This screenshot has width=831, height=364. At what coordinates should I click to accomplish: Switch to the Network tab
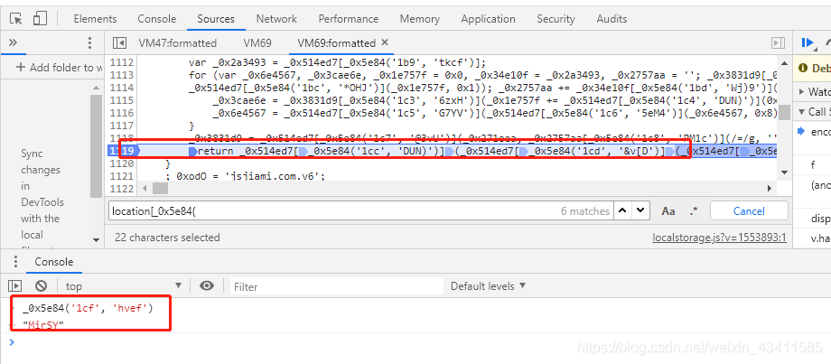pyautogui.click(x=276, y=19)
